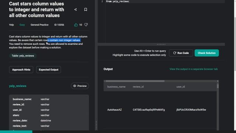
Task: Click the Easy difficulty label
Action: (x=22, y=25)
